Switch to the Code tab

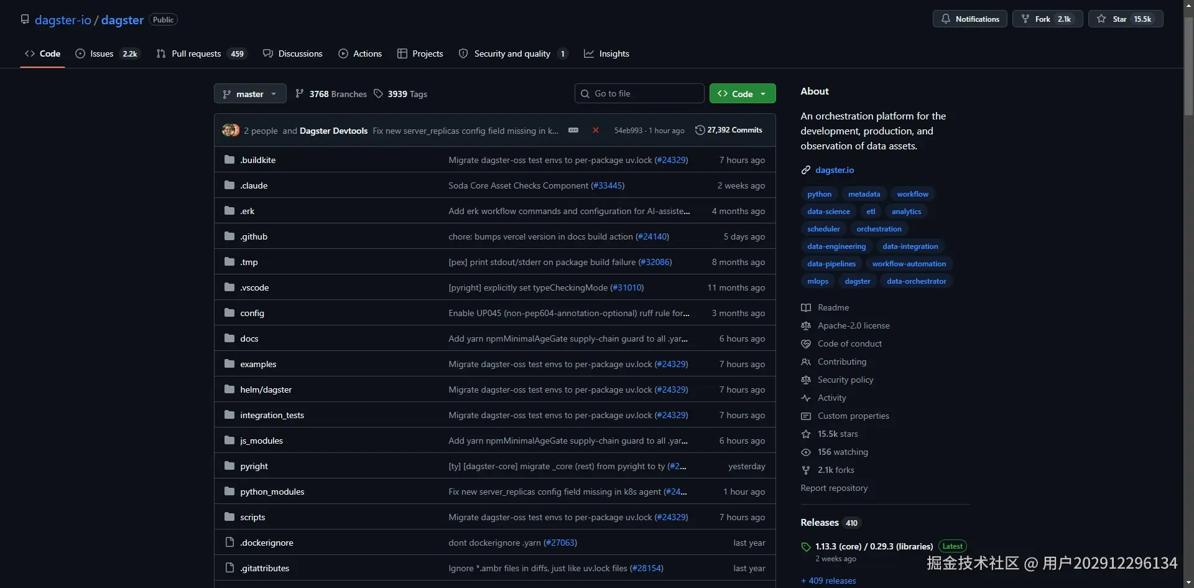pos(43,54)
